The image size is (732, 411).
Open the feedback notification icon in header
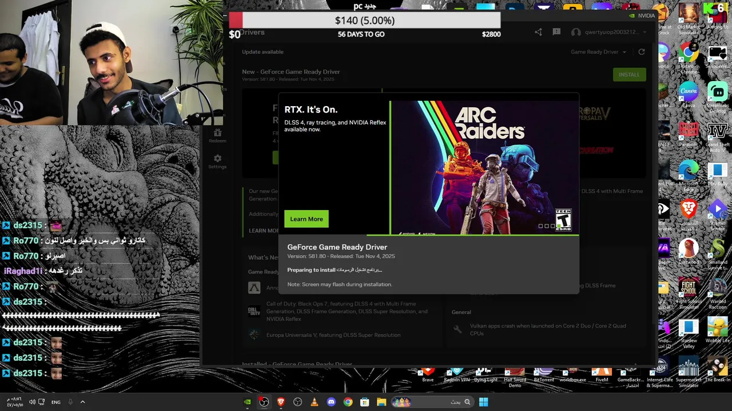pyautogui.click(x=556, y=32)
